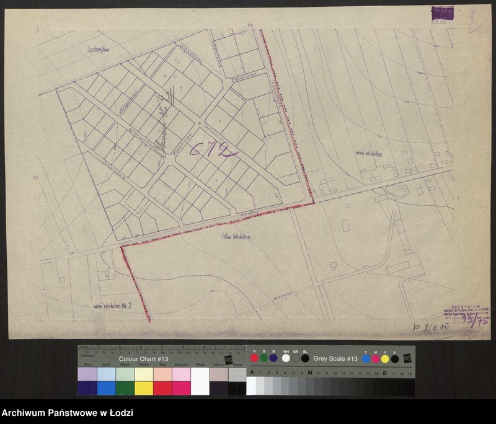
Task: Click the white circle labeled WH
Action: coord(286,358)
